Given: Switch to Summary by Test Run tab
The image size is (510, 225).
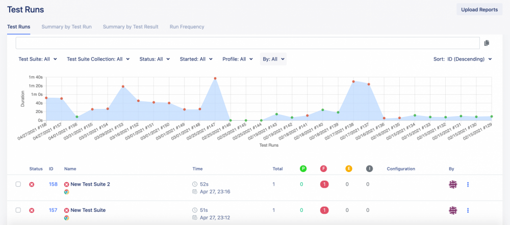Looking at the screenshot, I should coord(66,26).
